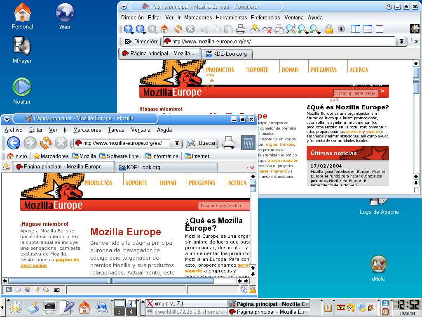422x317 pixels.
Task: Zoom in with plus magnifier in Konqueror
Action: pos(303,29)
